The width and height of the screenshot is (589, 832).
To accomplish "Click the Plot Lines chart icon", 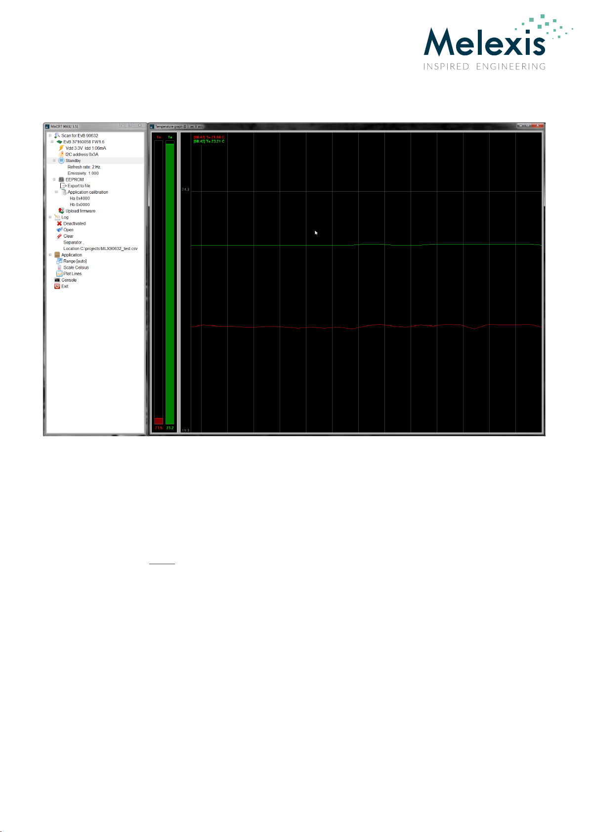I will (59, 274).
